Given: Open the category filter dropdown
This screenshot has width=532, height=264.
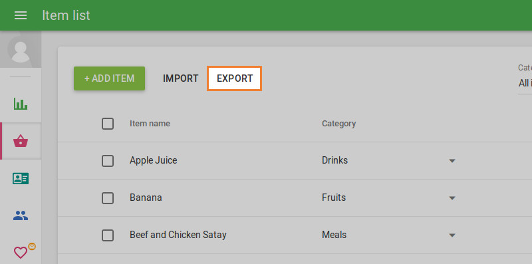Looking at the screenshot, I should click(x=525, y=83).
